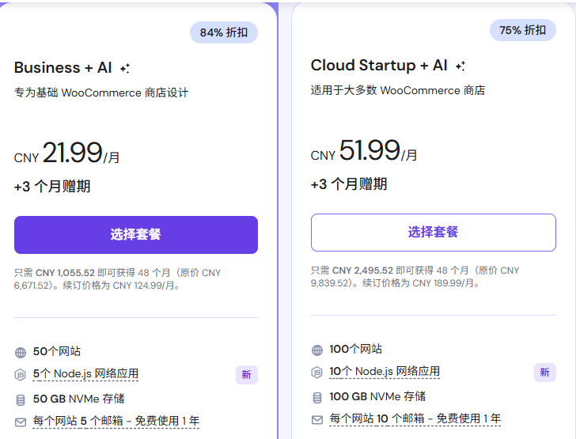This screenshot has height=439, width=576.
Task: Click the Business + AI plan title
Action: click(x=63, y=68)
